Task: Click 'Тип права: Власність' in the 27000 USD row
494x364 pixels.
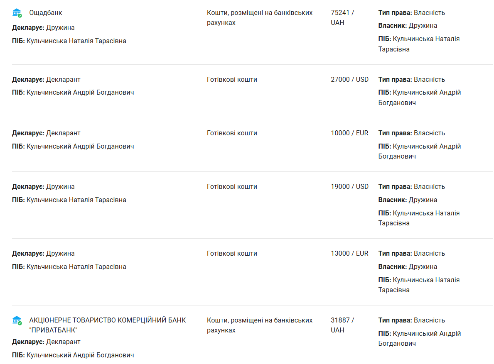Action: pyautogui.click(x=411, y=80)
